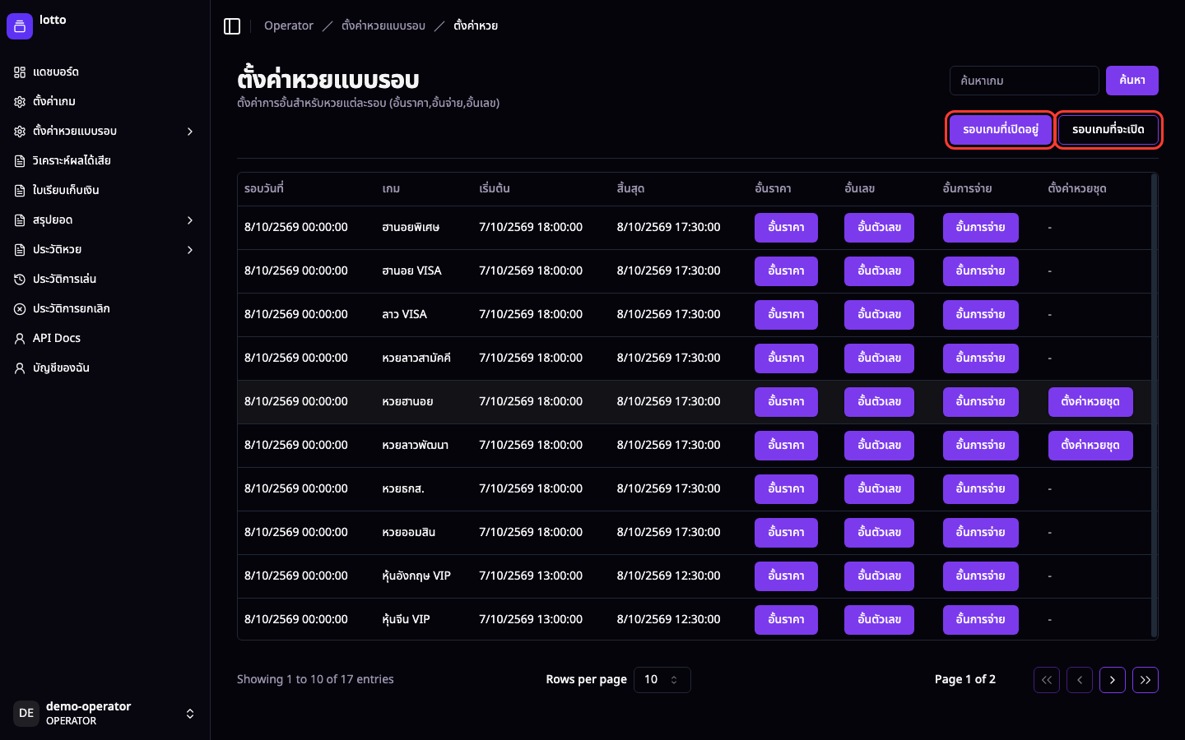Click the lotto app logo icon
This screenshot has width=1185, height=740.
click(20, 26)
